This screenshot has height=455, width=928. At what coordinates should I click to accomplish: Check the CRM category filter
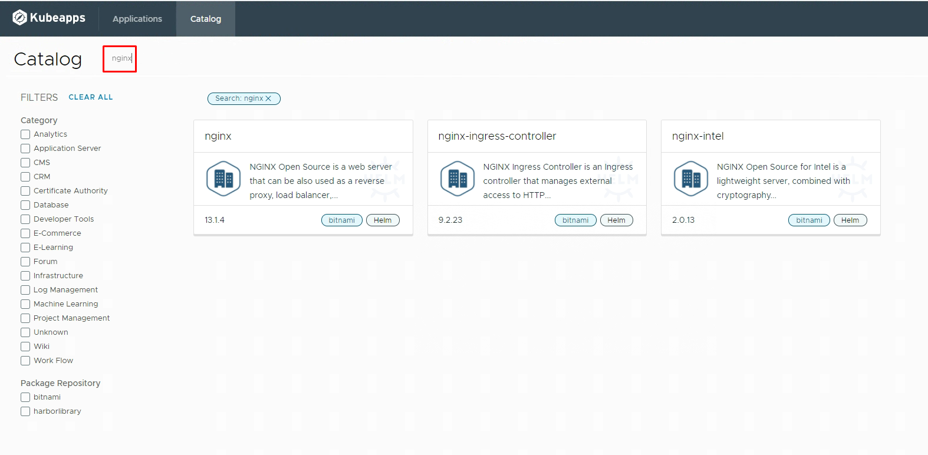click(25, 177)
